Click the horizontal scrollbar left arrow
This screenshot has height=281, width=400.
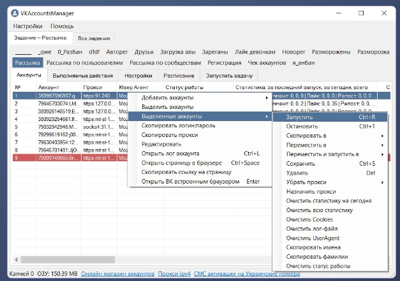point(17,260)
